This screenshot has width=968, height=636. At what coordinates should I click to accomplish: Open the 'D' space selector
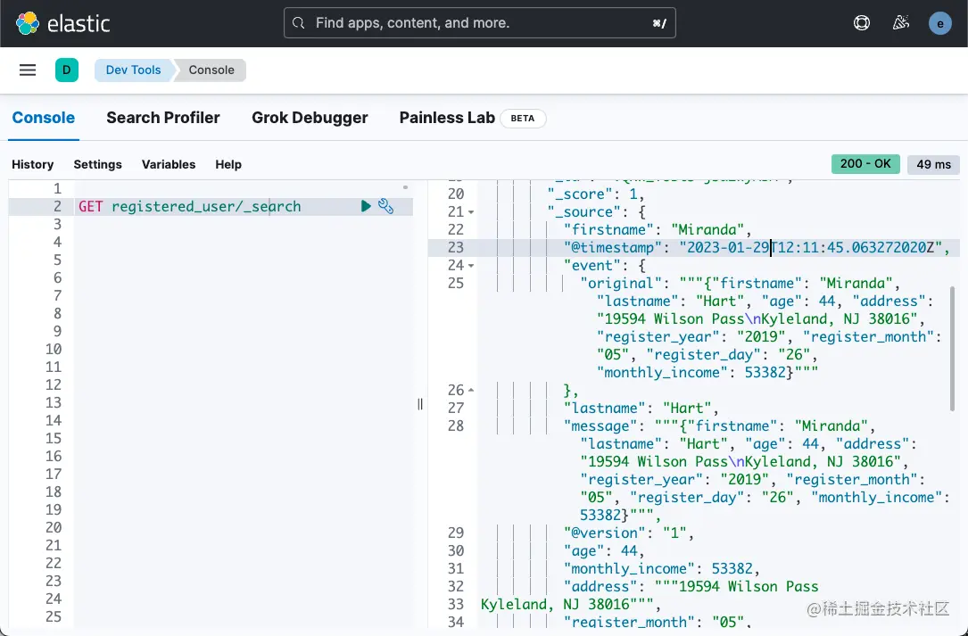pyautogui.click(x=67, y=70)
